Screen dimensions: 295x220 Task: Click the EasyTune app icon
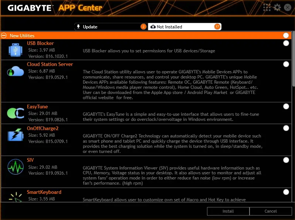(x=16, y=113)
